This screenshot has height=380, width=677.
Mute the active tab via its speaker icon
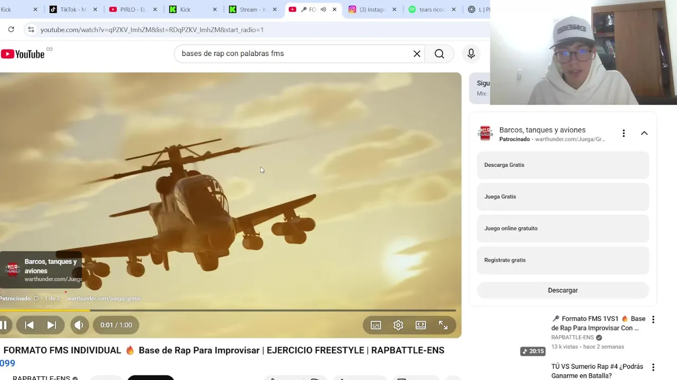point(323,9)
